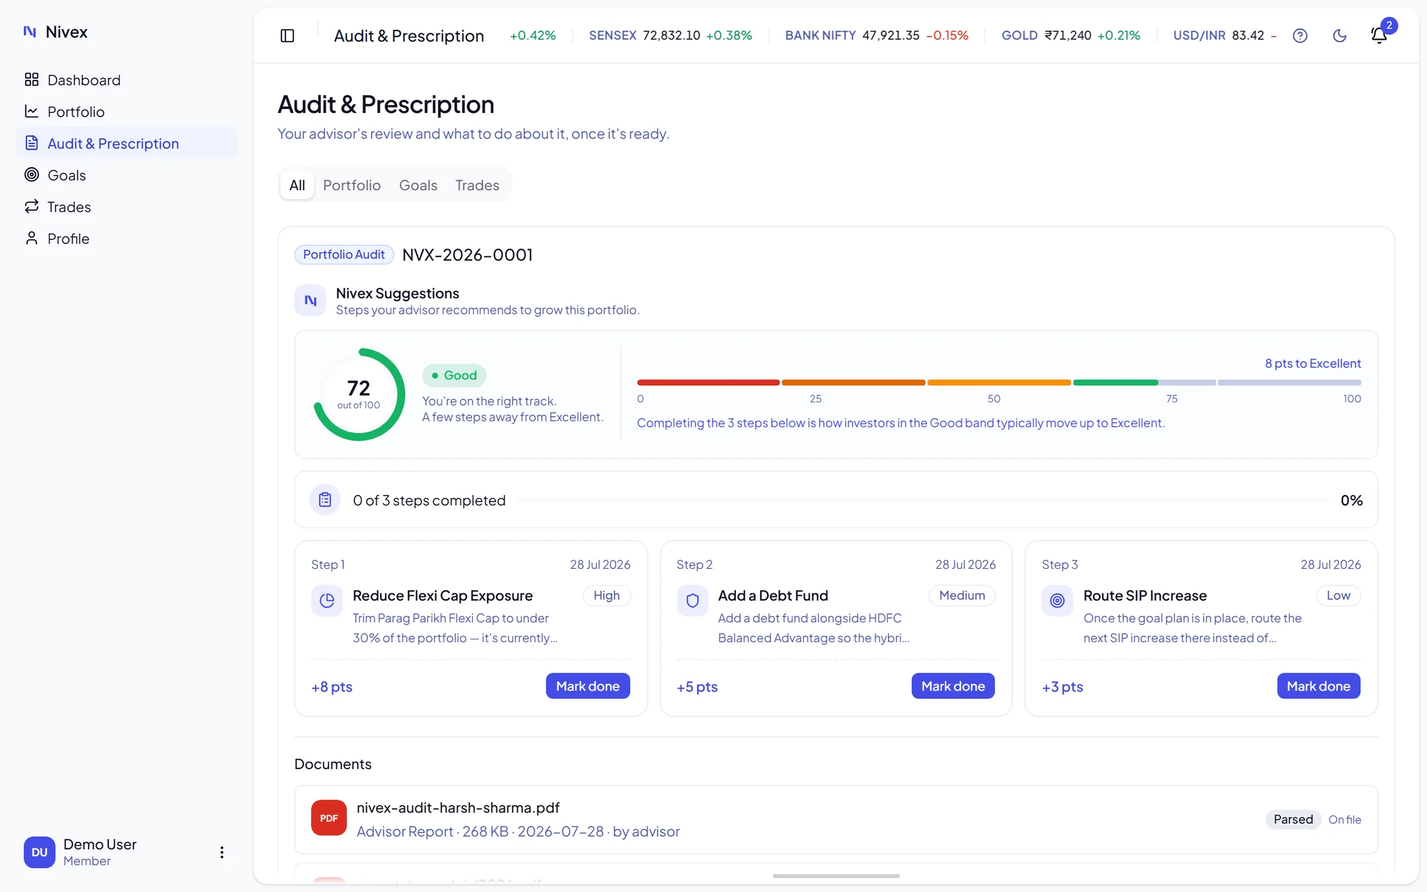
Task: Mark Add a Debt Fund as done
Action: 953,686
